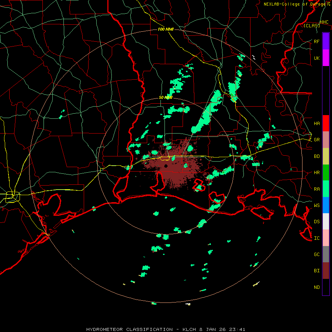
Task: Click the WS blue legend swatch
Action: click(x=326, y=205)
